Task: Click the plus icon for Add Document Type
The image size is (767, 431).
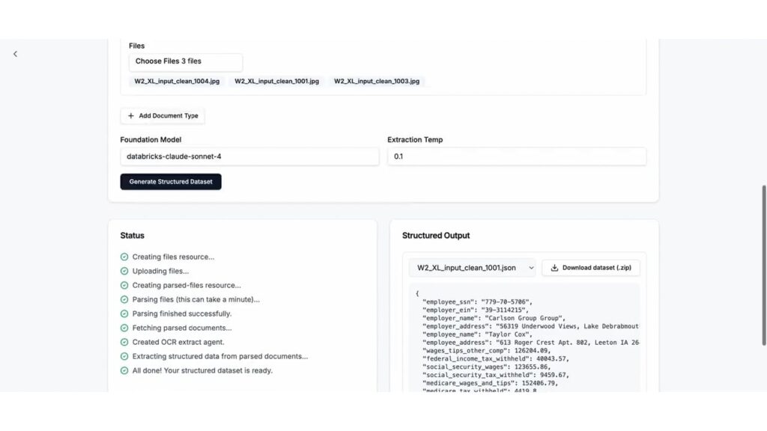Action: (x=131, y=116)
